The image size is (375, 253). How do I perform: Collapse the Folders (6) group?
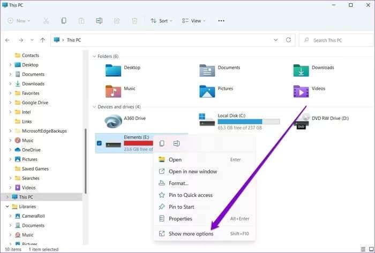coord(94,56)
